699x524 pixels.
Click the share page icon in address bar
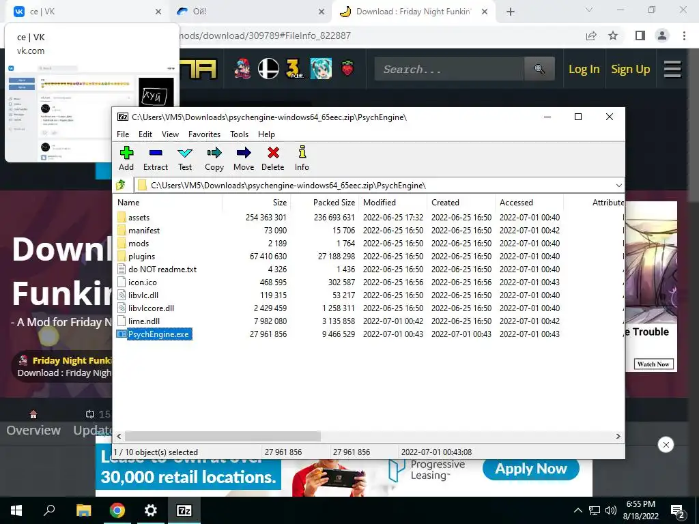[x=591, y=35]
